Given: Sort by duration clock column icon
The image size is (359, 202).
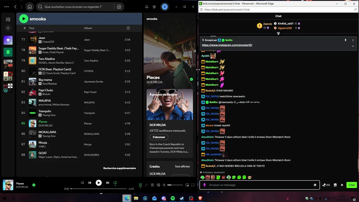Looking at the screenshot, I should (x=128, y=28).
